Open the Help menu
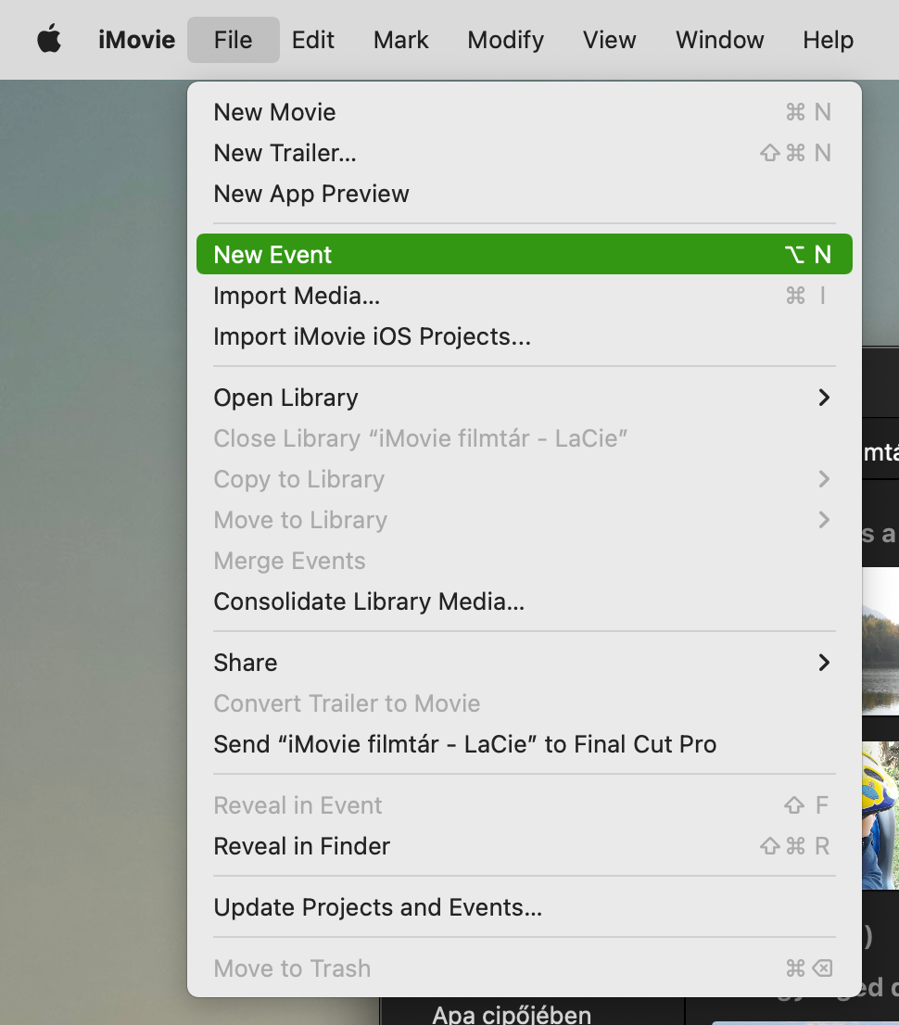The image size is (899, 1025). [x=829, y=40]
